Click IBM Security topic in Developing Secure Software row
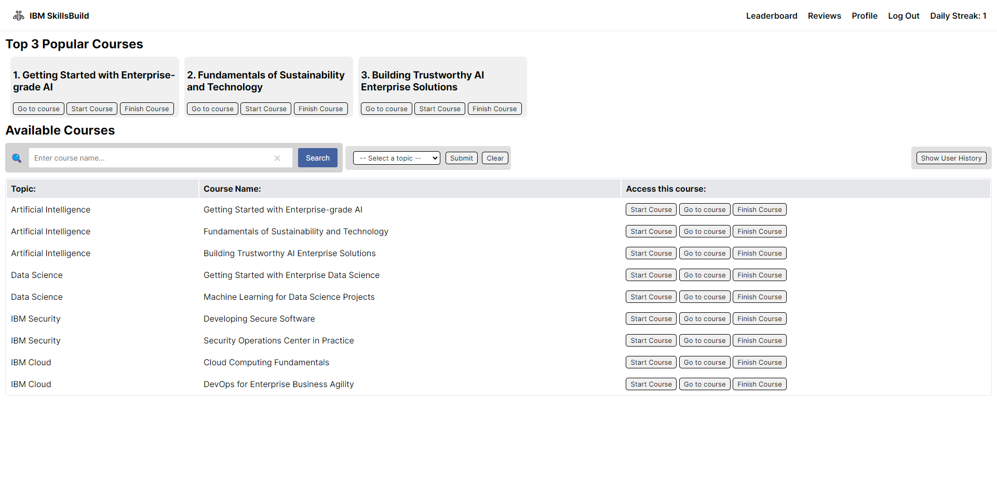Screen dimensions: 997x491 tap(36, 319)
